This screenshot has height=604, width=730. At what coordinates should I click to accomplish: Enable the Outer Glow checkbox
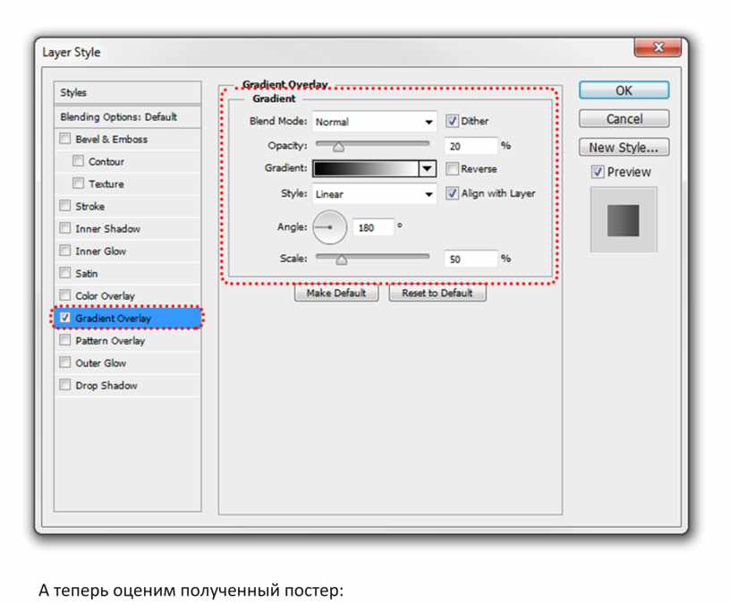point(65,362)
